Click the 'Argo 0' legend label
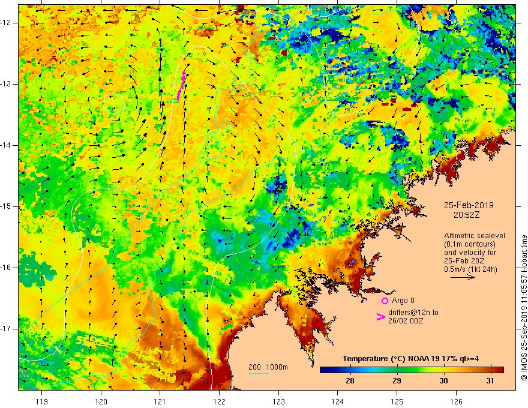Image resolution: width=528 pixels, height=408 pixels. coord(403,301)
